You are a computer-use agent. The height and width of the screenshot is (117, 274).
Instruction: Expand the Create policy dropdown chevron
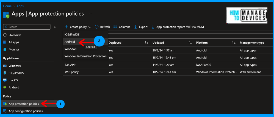[90, 27]
